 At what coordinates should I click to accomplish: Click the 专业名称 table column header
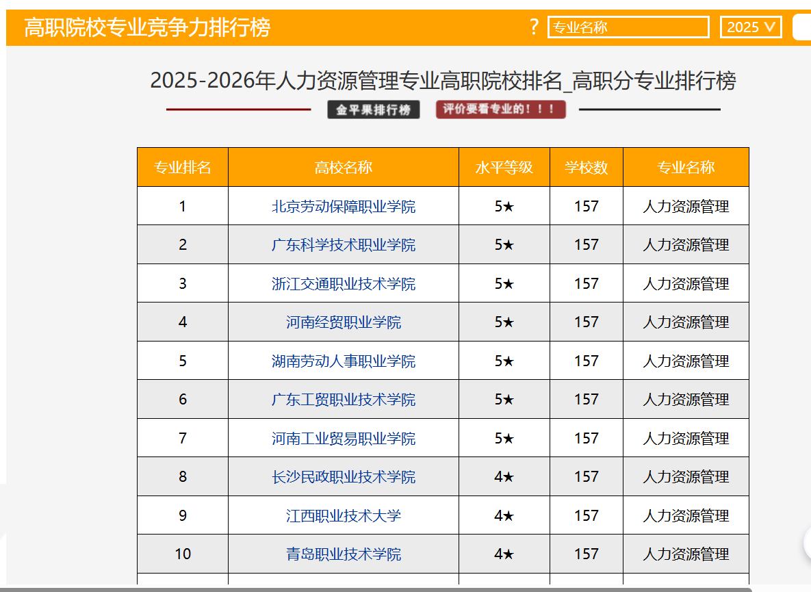(686, 167)
